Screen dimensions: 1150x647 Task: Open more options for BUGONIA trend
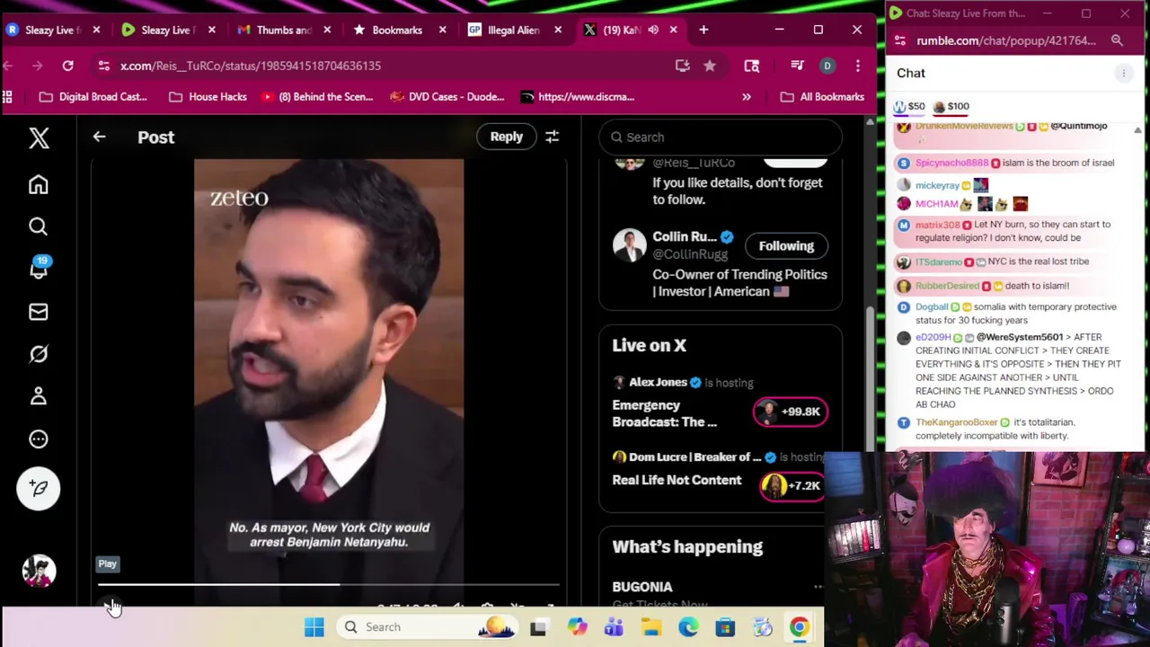point(818,587)
